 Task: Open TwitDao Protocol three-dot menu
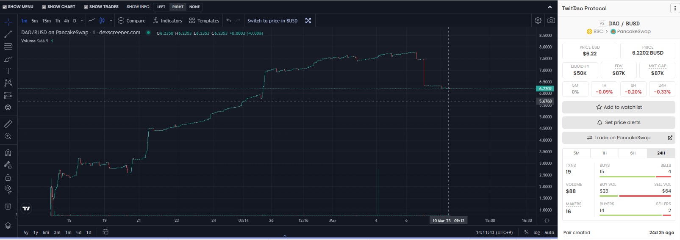(x=674, y=8)
